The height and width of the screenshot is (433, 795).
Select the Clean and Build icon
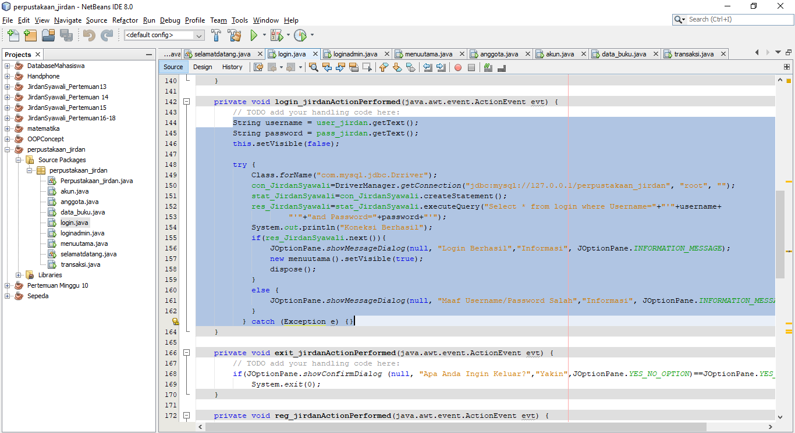235,35
